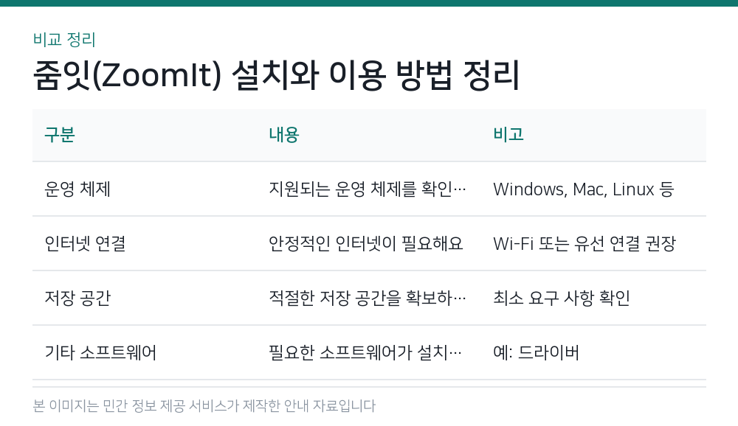Click the title '줌잇(ZoomIt) 설치와 이용 방법 정리'
The width and height of the screenshot is (738, 426).
276,74
